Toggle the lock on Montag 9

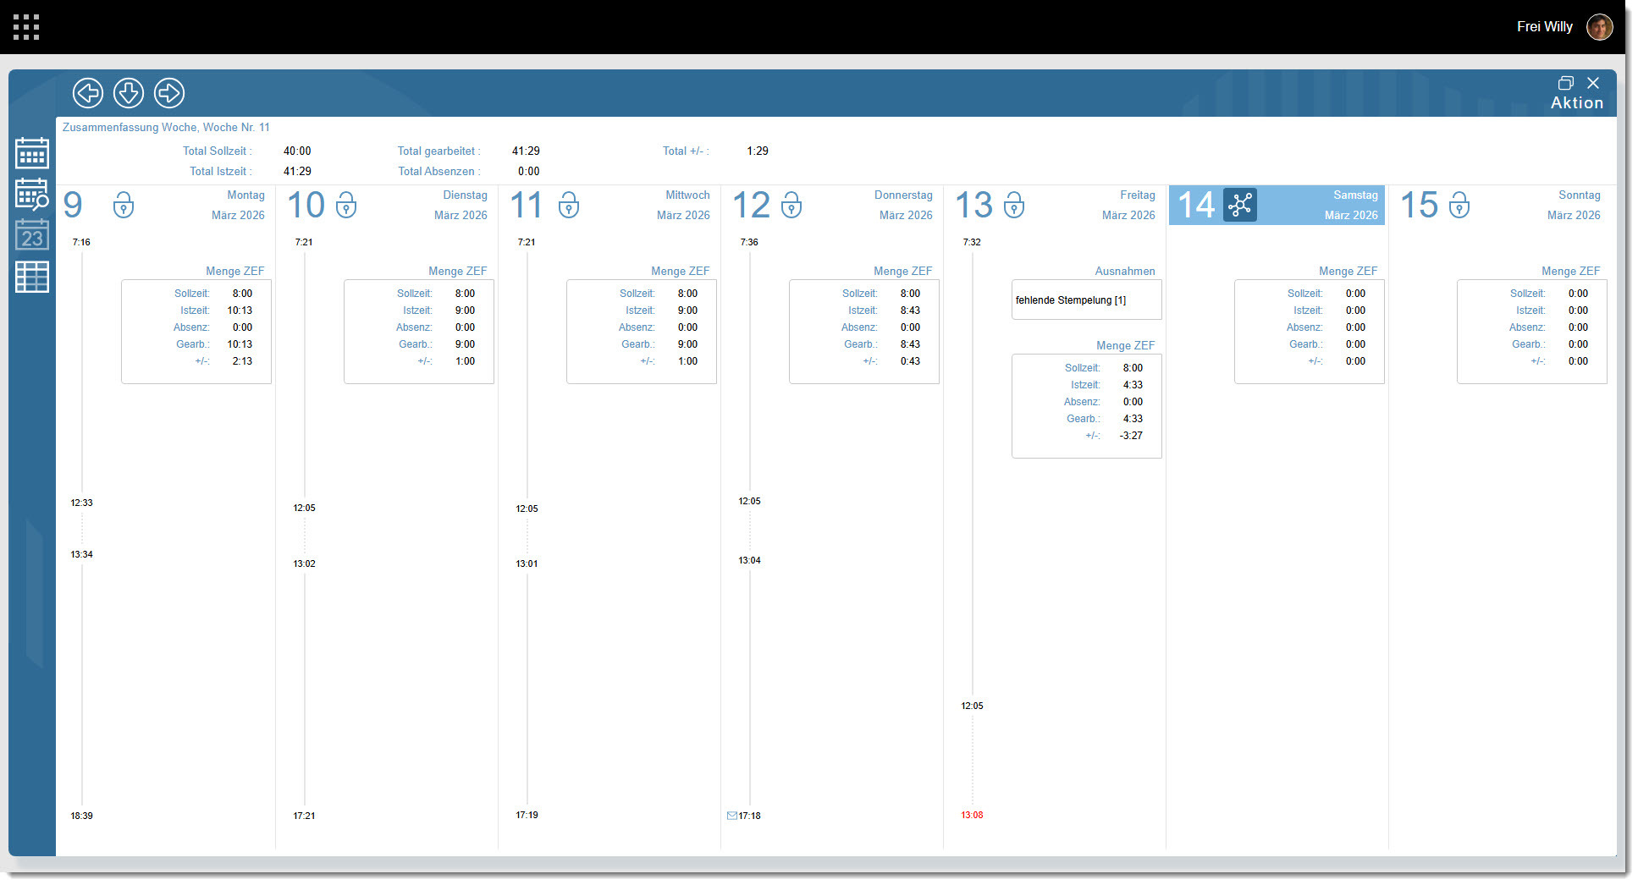pyautogui.click(x=124, y=205)
